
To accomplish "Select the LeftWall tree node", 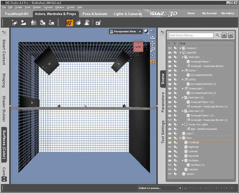I will point(193,152).
